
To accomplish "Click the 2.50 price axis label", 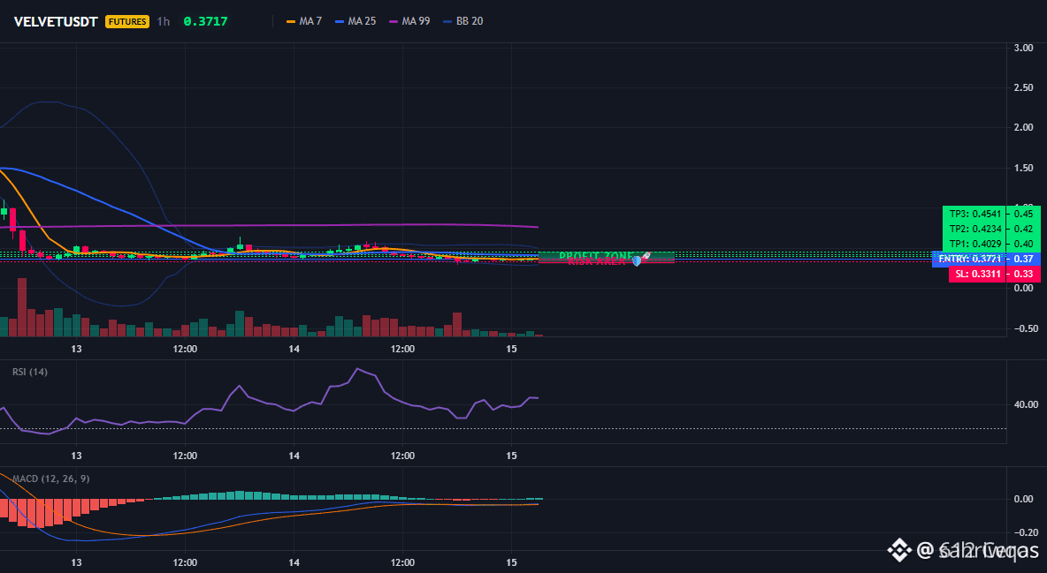I will 1023,88.
